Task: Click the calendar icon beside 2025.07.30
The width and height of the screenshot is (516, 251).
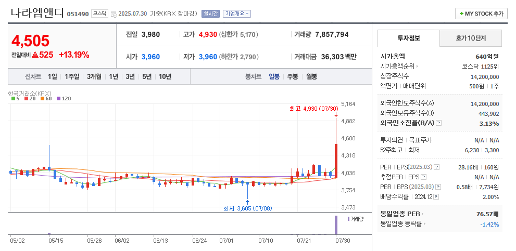Action: click(114, 14)
